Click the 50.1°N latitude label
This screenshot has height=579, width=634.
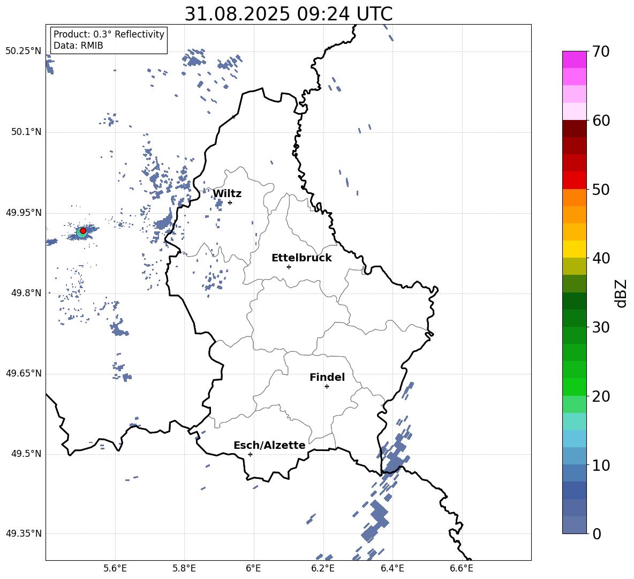(x=26, y=132)
